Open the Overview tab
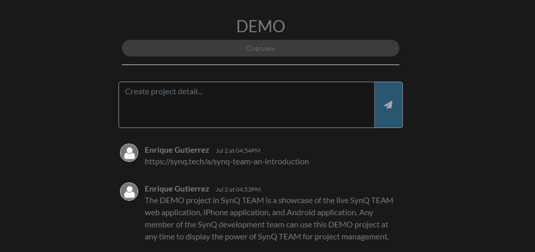This screenshot has width=535, height=252. [x=261, y=48]
